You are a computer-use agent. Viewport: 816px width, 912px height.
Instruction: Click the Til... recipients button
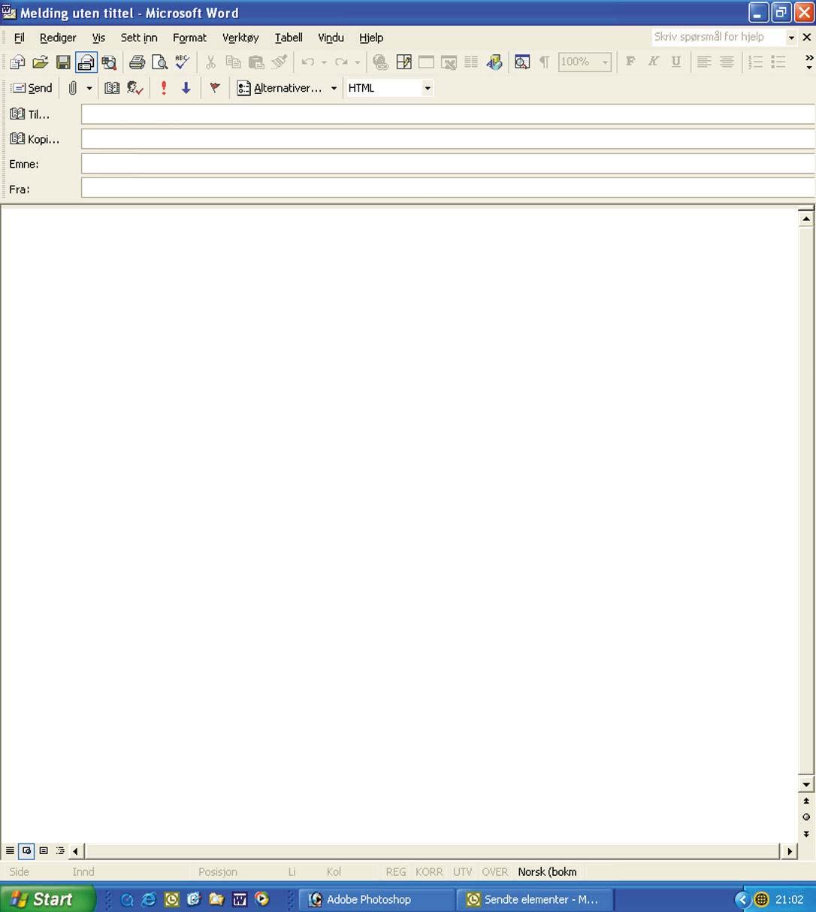(30, 114)
